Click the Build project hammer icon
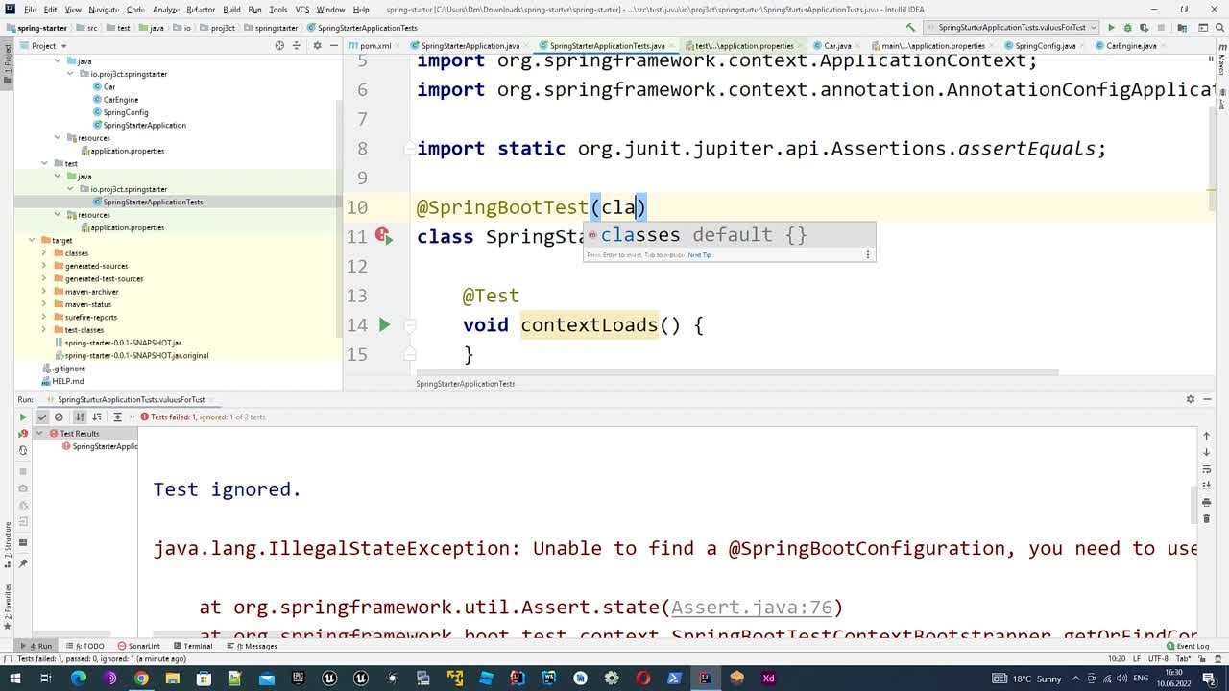Screen dimensions: 1229x691 tap(910, 28)
